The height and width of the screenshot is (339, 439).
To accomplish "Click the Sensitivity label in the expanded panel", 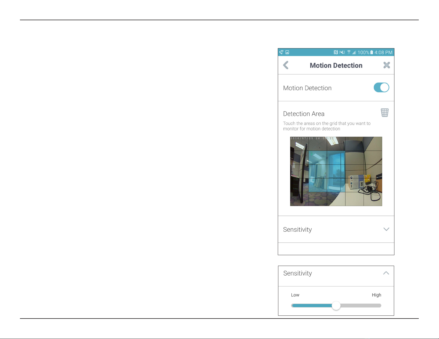I will [x=297, y=273].
